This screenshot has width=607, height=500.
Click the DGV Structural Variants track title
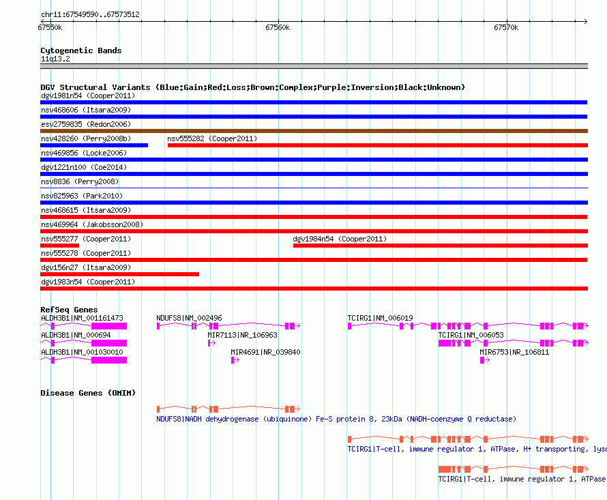252,87
